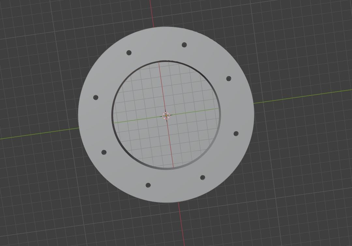Click the red axis line above the ring
352x246 pixels.
coord(152,13)
